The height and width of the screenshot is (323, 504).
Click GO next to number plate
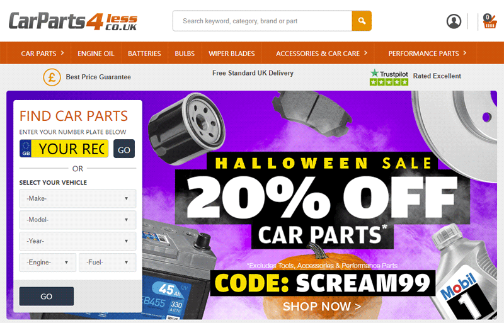click(x=124, y=149)
